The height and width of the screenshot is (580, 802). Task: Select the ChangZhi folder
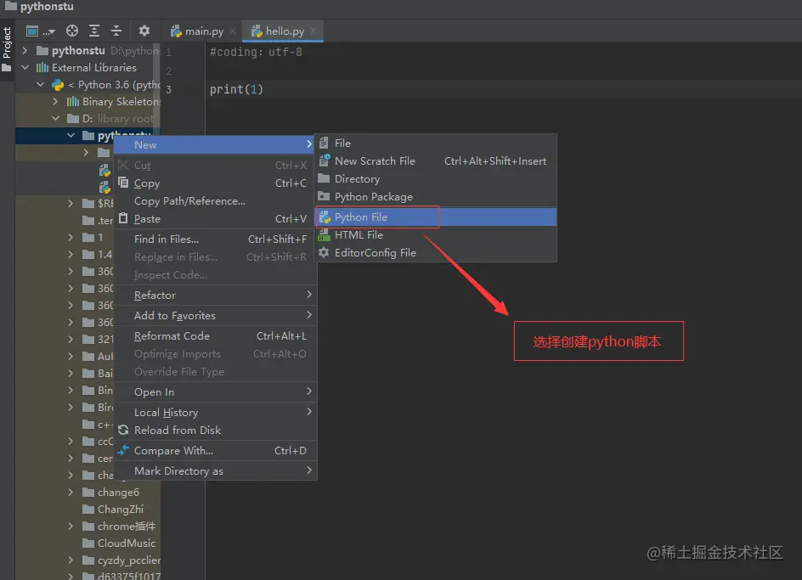click(120, 509)
